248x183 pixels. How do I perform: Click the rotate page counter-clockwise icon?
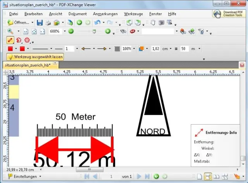(x=129, y=22)
